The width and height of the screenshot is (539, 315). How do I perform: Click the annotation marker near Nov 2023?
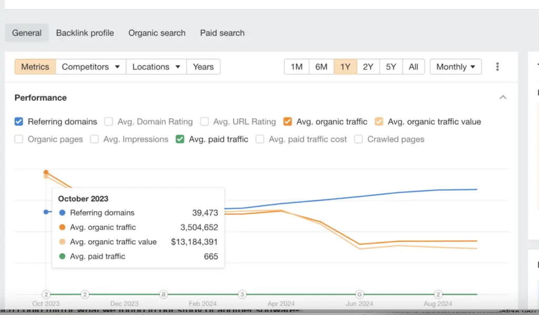pos(85,294)
